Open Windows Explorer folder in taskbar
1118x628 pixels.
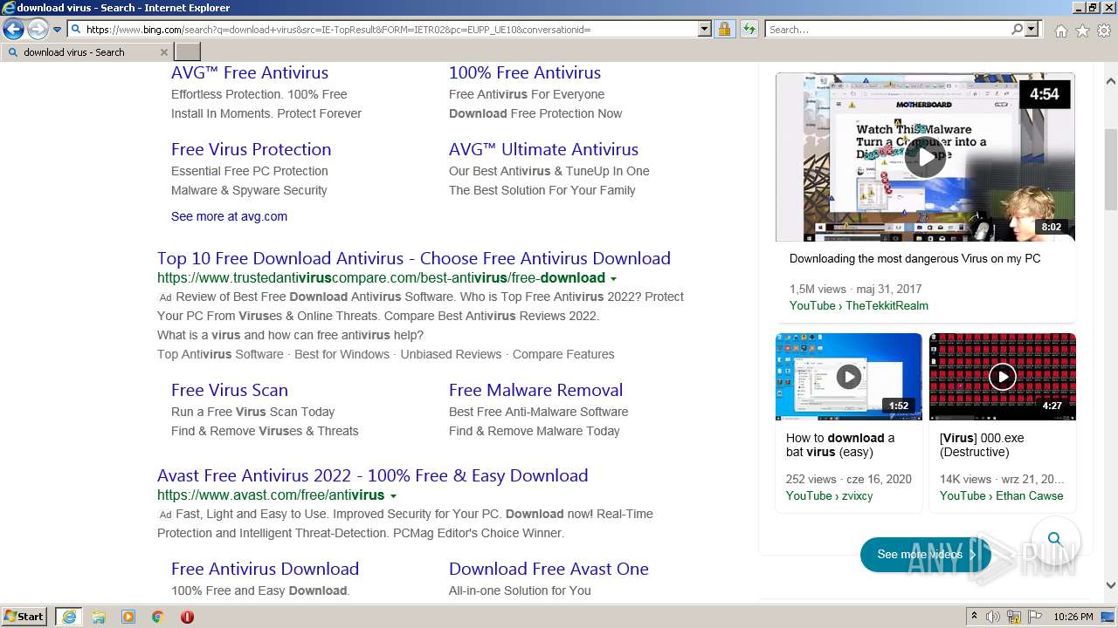click(x=99, y=617)
